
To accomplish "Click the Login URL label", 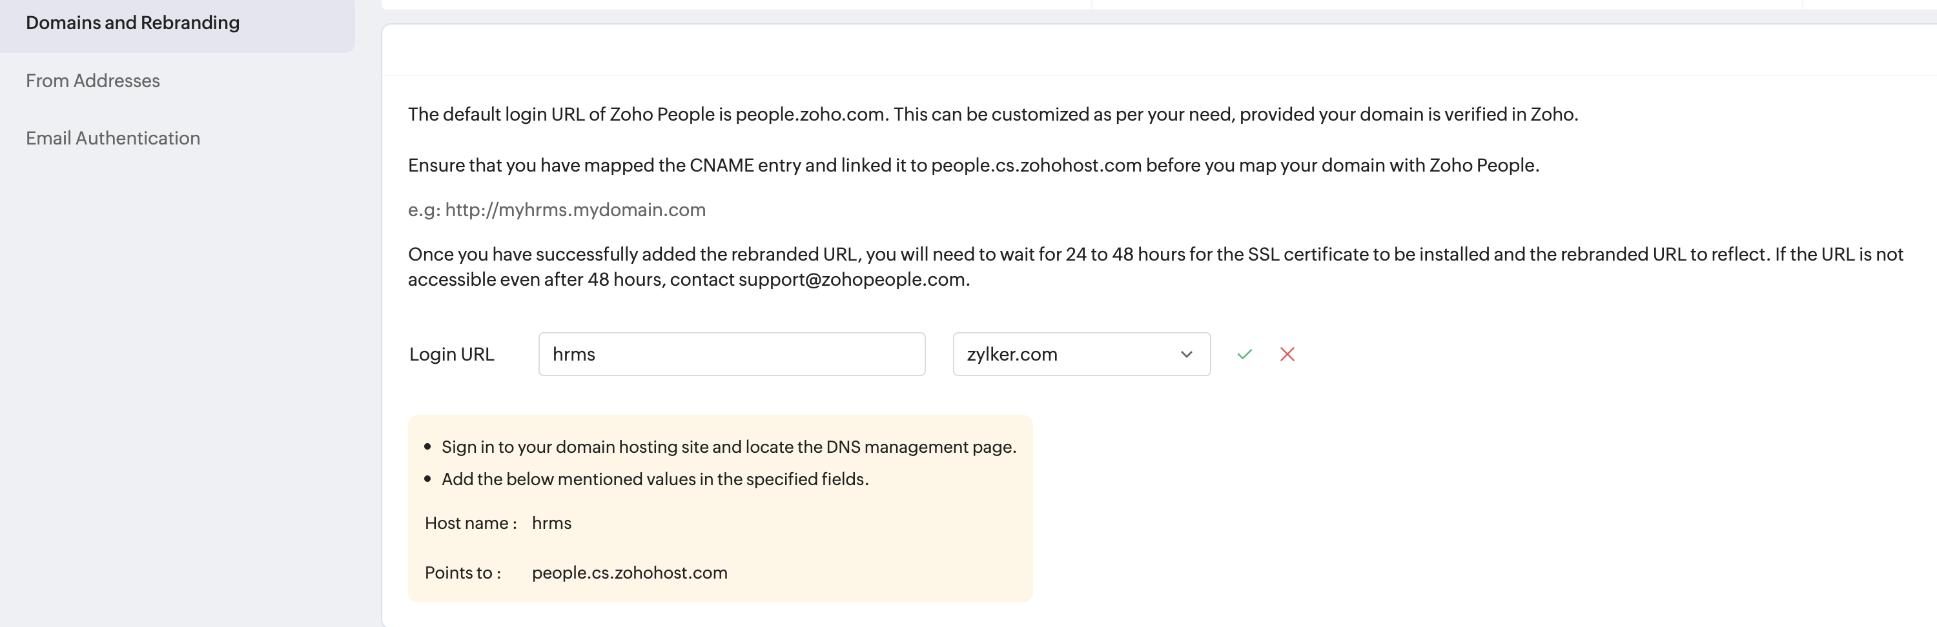I will [451, 354].
